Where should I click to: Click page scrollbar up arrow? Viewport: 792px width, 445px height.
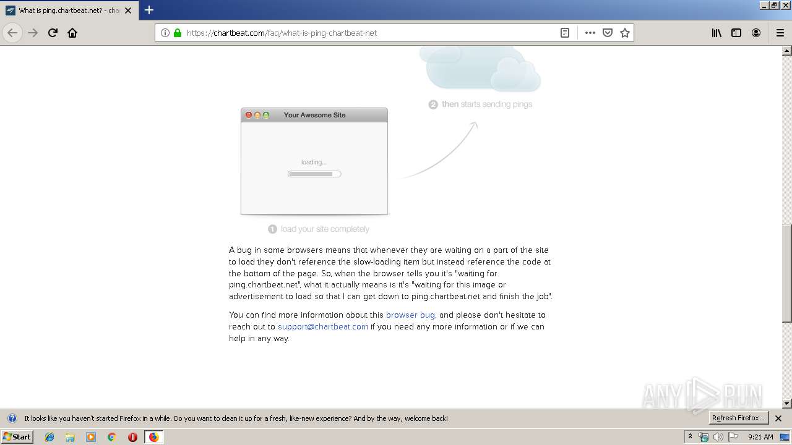coord(787,51)
